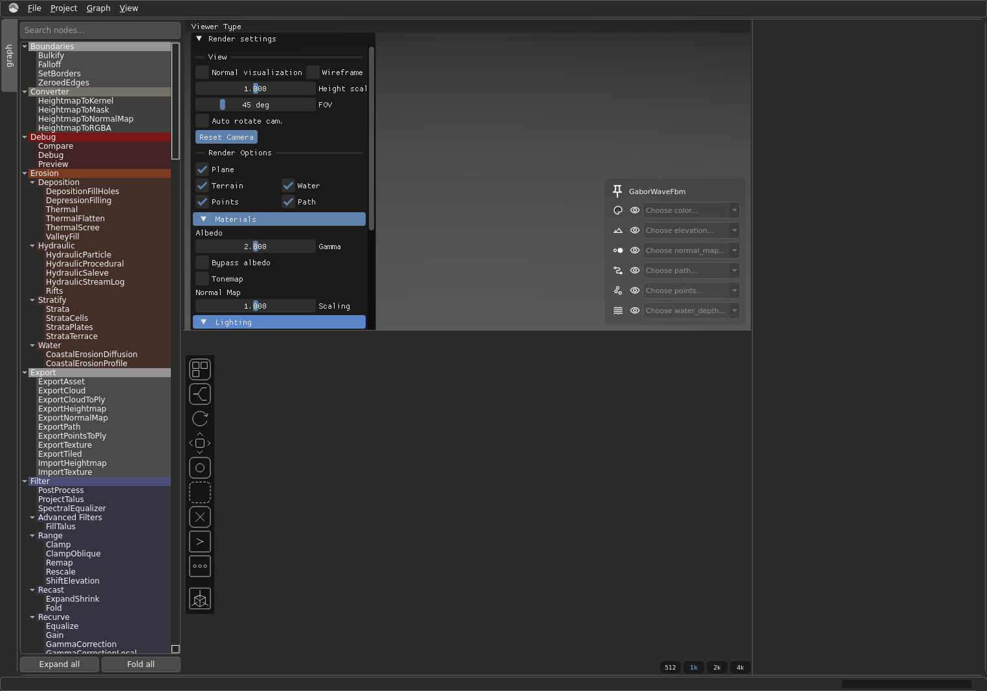987x691 pixels.
Task: Toggle visibility eye for water_depth row
Action: (635, 311)
